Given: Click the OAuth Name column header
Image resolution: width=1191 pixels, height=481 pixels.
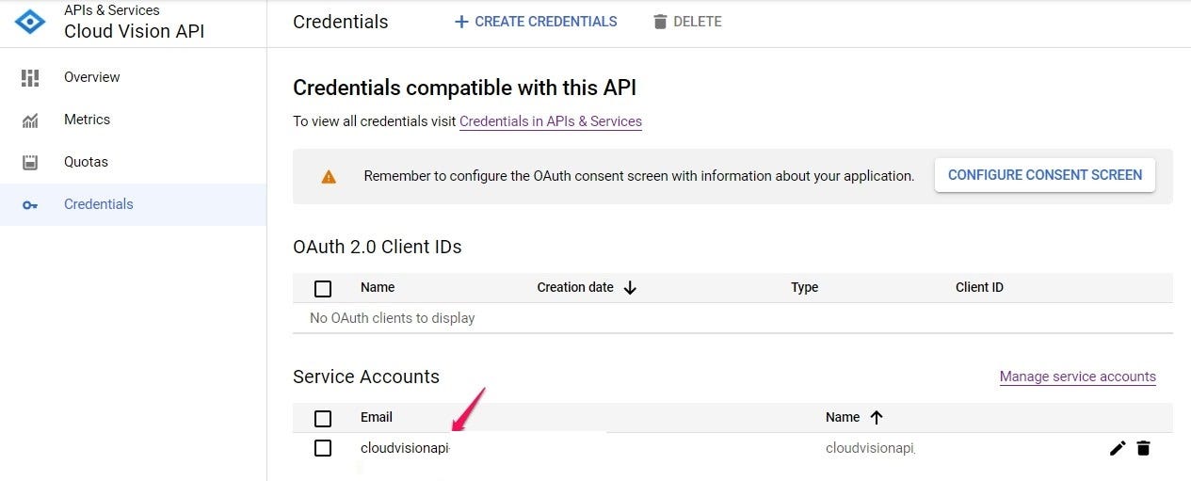Looking at the screenshot, I should click(378, 287).
